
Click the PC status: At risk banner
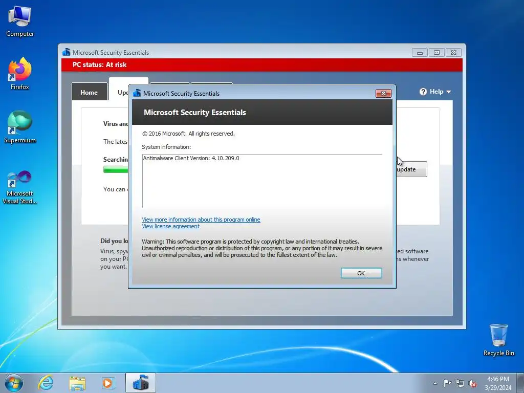262,65
